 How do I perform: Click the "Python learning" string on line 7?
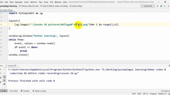coord(45,36)
